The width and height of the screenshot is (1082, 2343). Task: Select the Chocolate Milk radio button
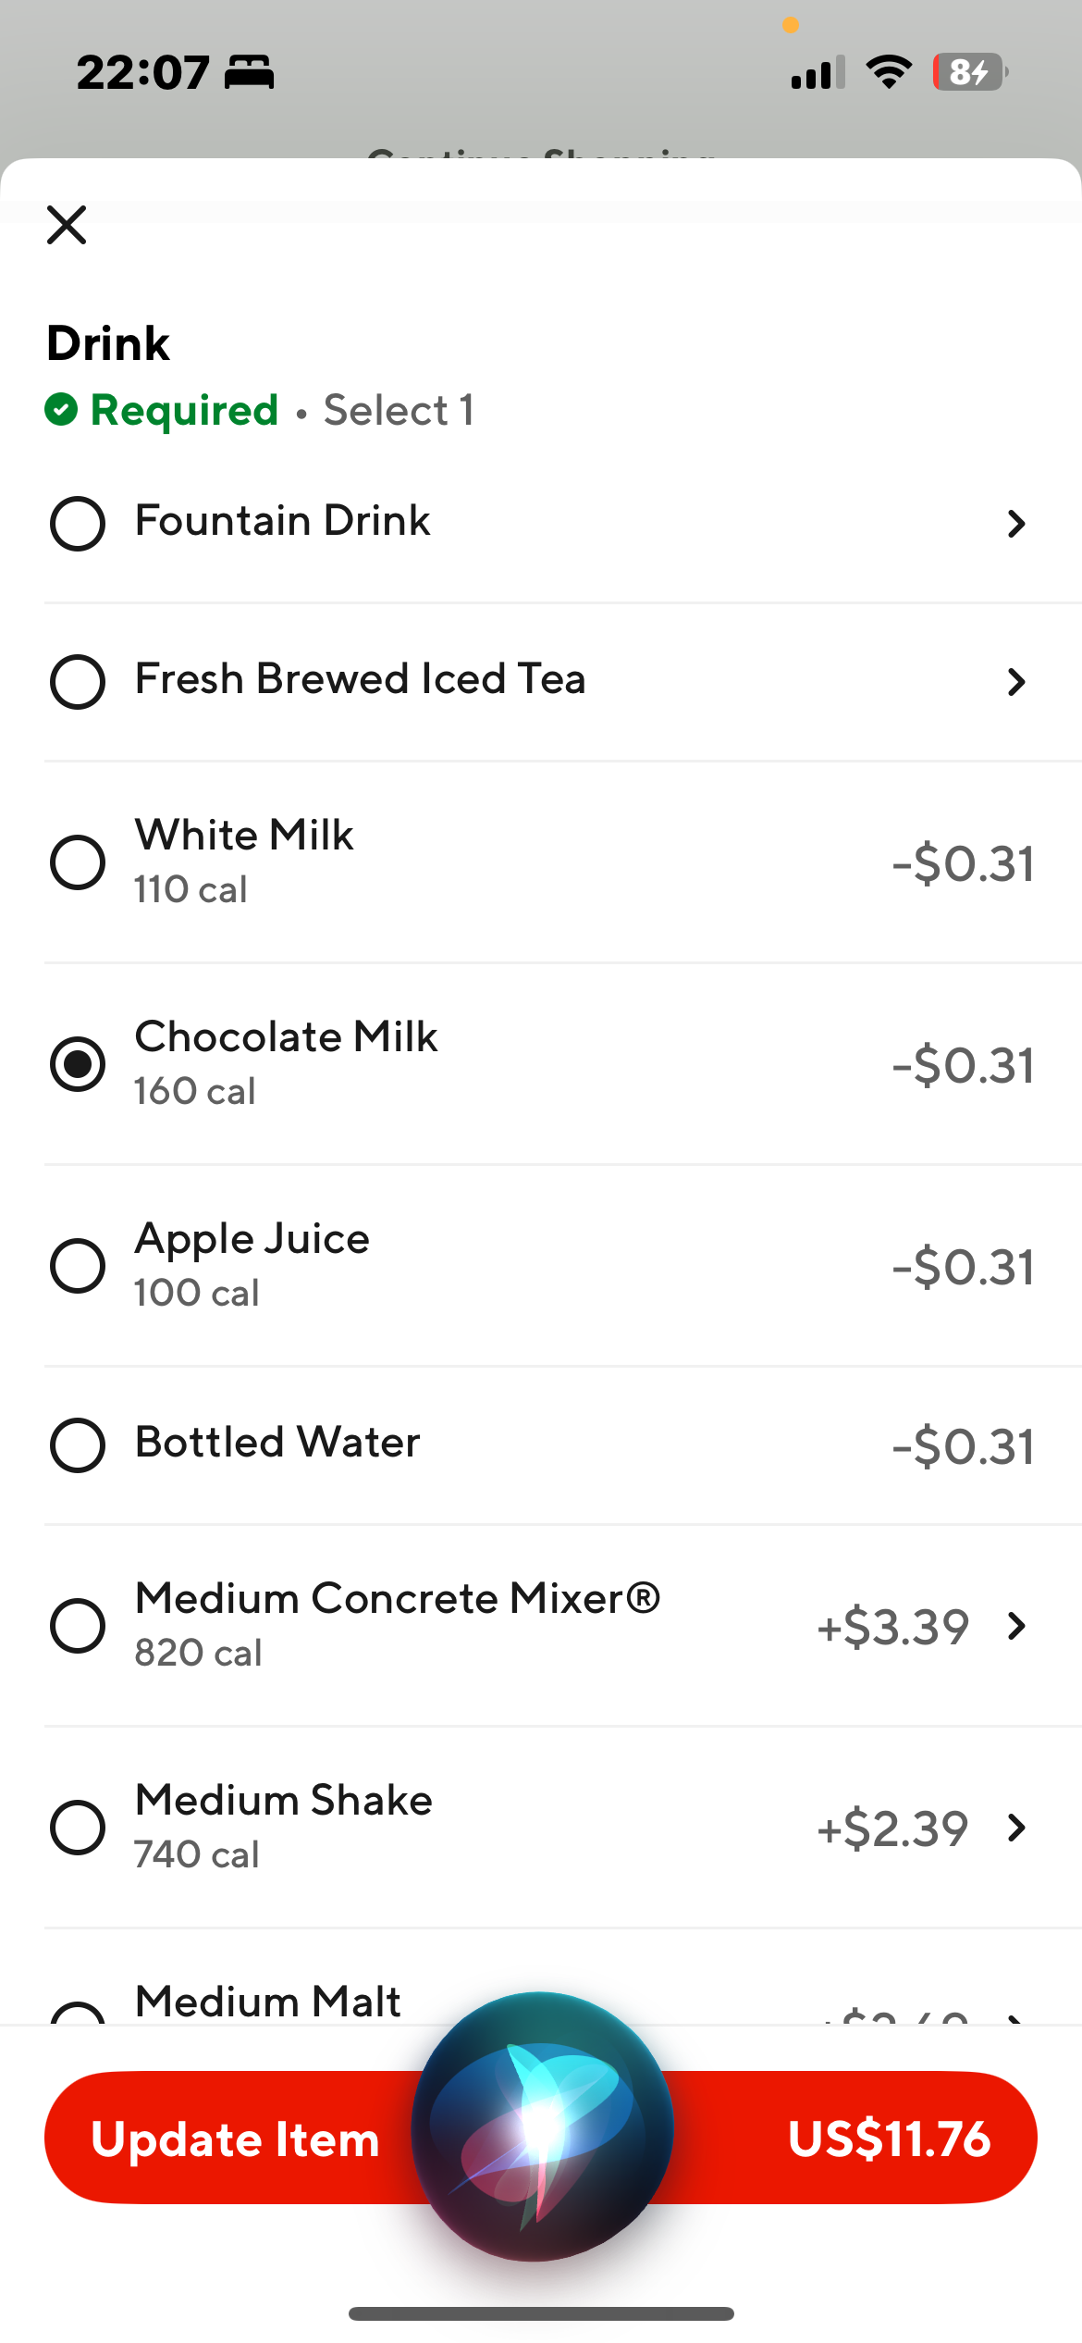78,1064
